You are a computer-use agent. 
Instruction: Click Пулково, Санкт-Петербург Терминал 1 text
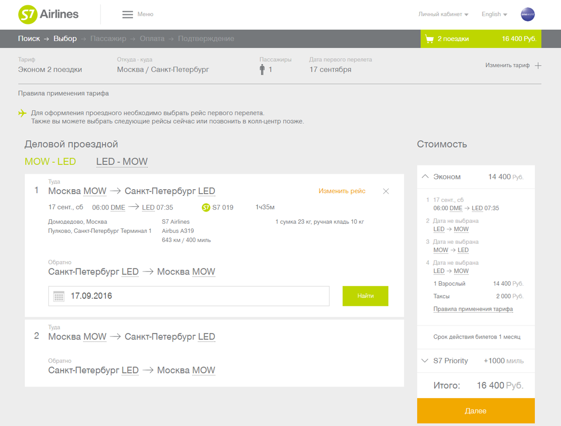pyautogui.click(x=100, y=231)
